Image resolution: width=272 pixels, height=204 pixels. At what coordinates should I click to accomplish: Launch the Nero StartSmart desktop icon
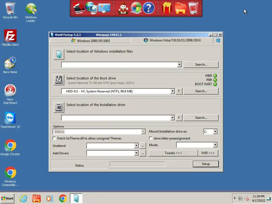pyautogui.click(x=10, y=94)
